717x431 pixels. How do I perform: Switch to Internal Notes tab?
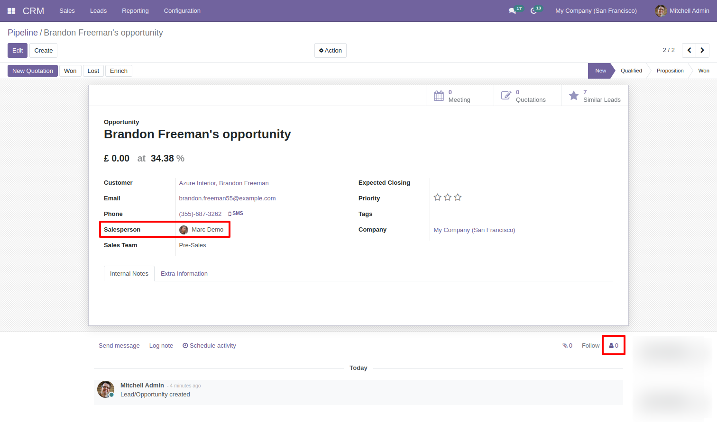coord(129,274)
